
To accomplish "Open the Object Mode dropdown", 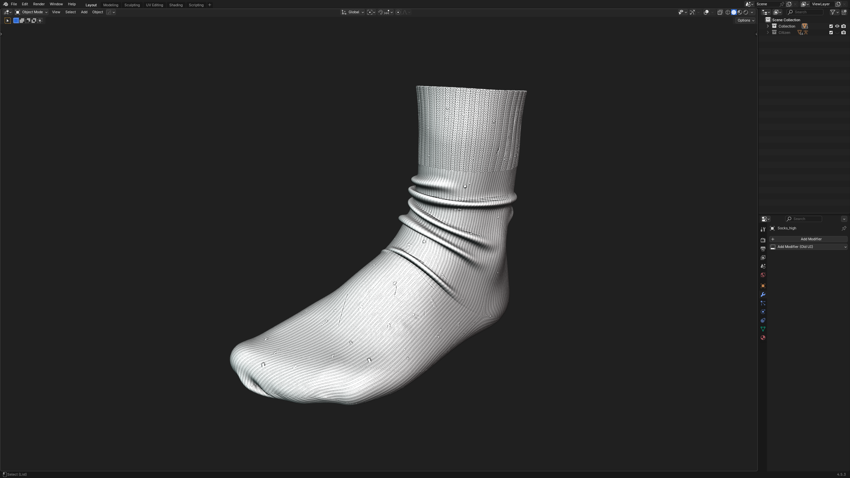I will pyautogui.click(x=32, y=12).
